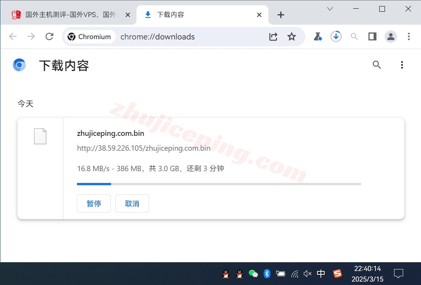Open the downloads bubble in the toolbar
This screenshot has width=421, height=285.
pos(336,36)
